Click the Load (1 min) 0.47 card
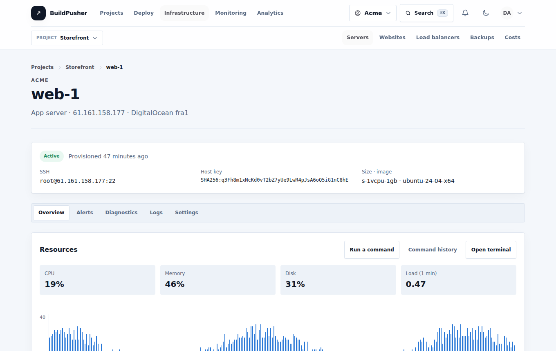 (459, 280)
